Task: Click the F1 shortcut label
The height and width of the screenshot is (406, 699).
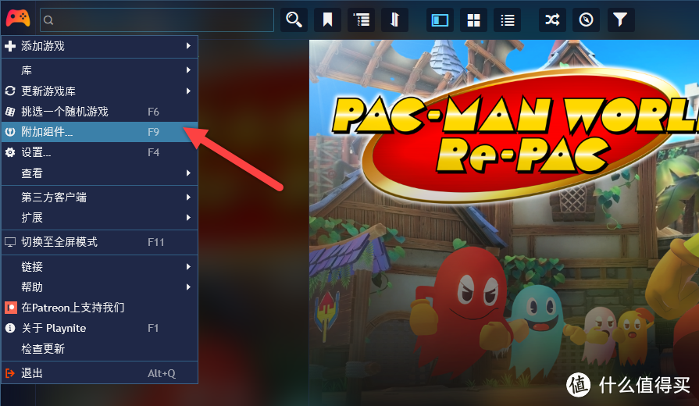Action: (153, 328)
